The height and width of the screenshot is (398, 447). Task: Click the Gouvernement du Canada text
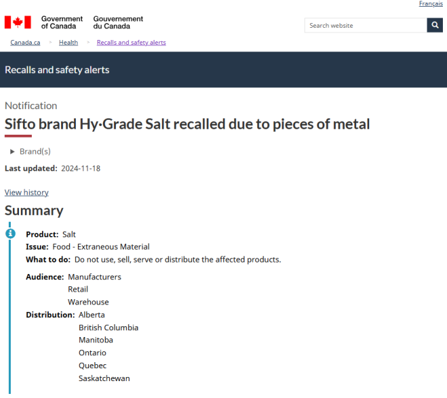pyautogui.click(x=118, y=22)
